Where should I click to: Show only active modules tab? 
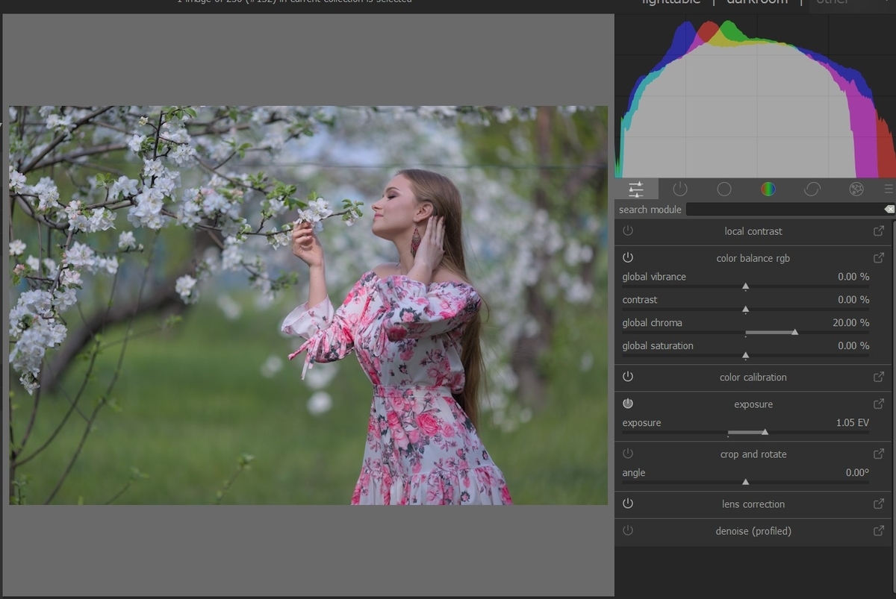pos(679,189)
